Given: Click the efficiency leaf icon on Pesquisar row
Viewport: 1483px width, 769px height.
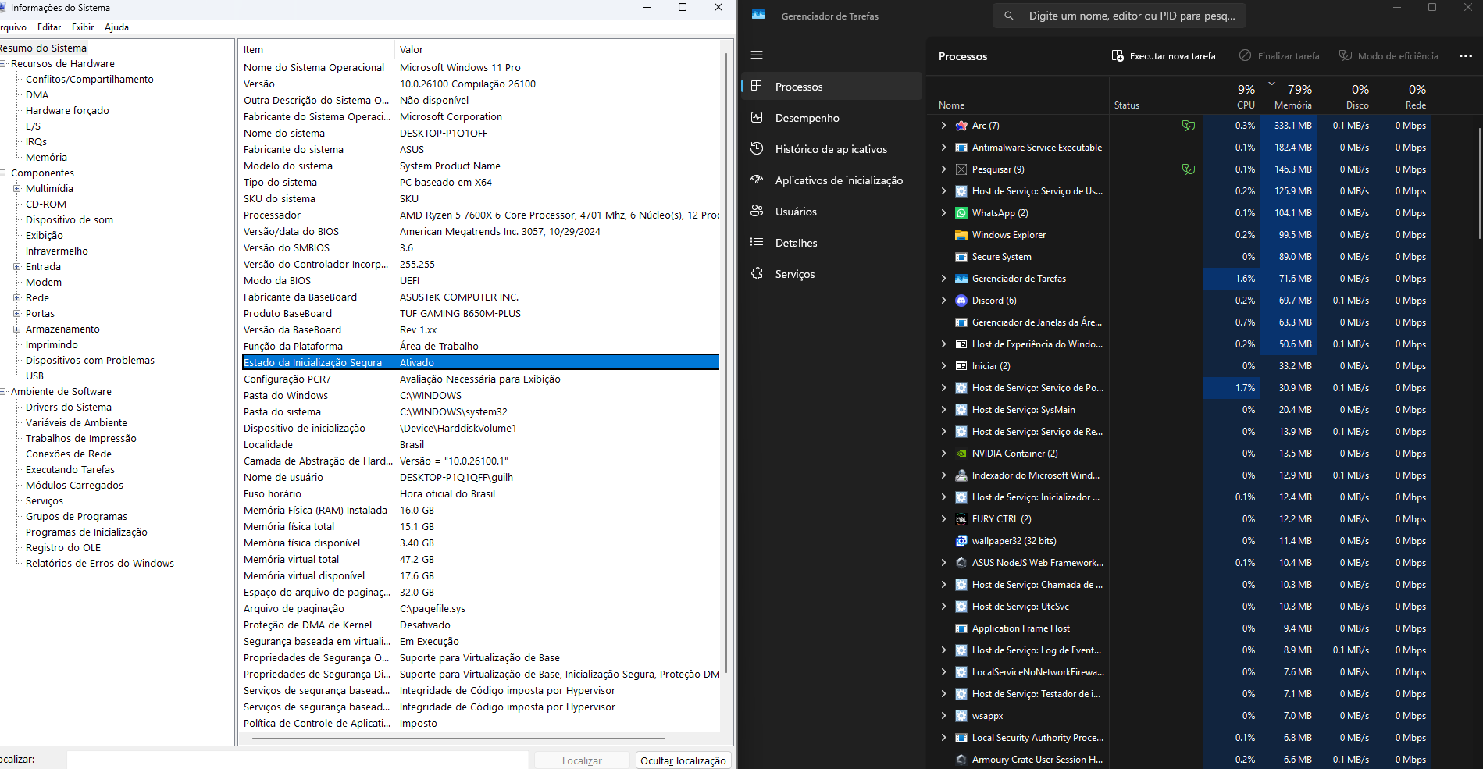Looking at the screenshot, I should [1189, 169].
